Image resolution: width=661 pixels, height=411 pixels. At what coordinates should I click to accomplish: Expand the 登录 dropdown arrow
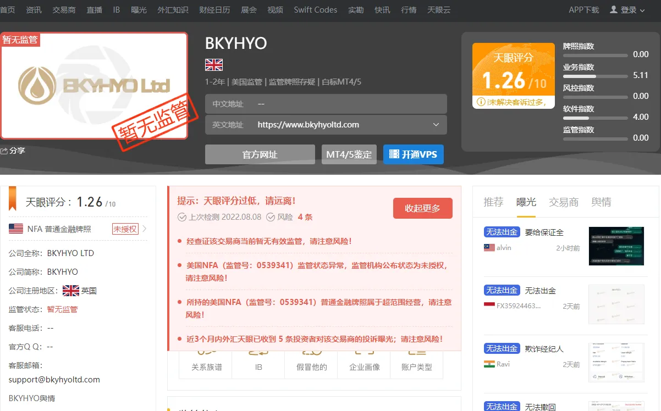[x=642, y=10]
